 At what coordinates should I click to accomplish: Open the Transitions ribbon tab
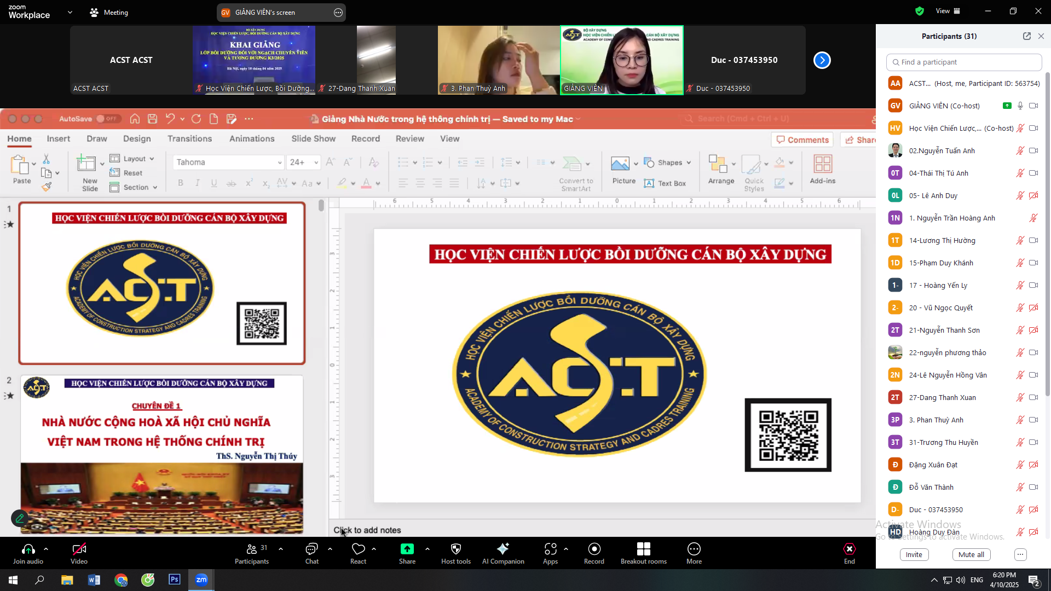189,139
